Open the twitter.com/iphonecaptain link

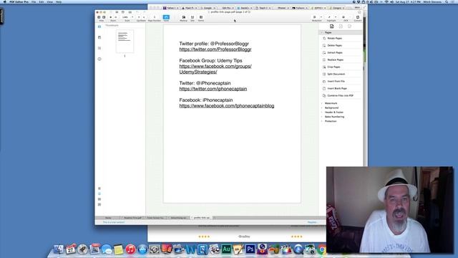tap(213, 89)
